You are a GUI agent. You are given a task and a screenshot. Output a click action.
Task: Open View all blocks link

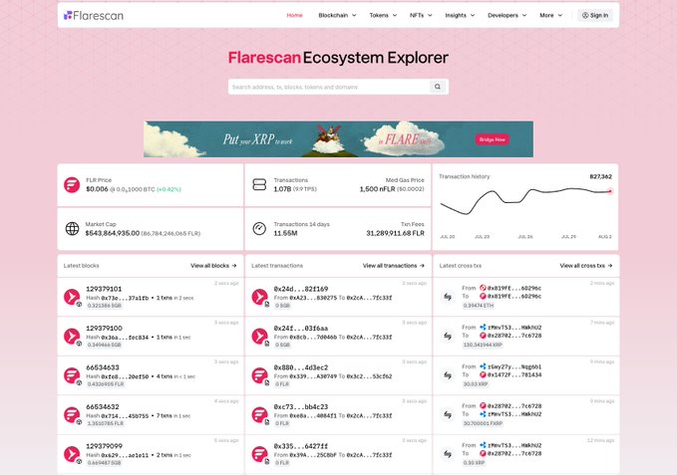(x=213, y=266)
